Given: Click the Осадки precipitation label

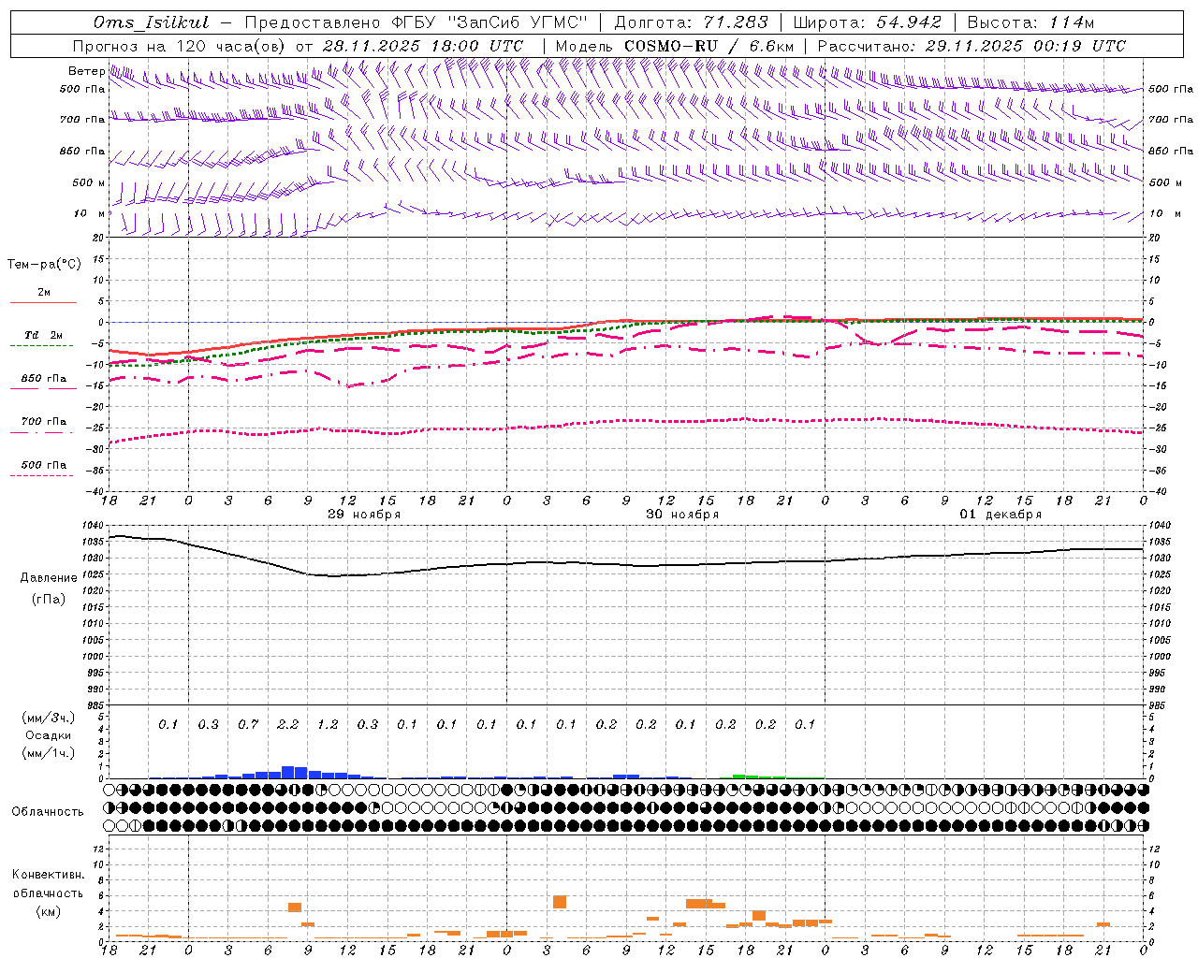Looking at the screenshot, I should pyautogui.click(x=49, y=735).
